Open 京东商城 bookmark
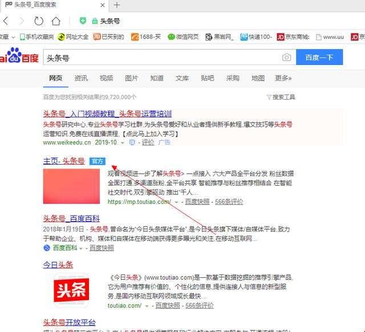365x332 pixels. [x=293, y=37]
